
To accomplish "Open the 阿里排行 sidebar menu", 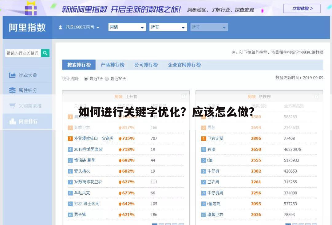I will 27,121.
